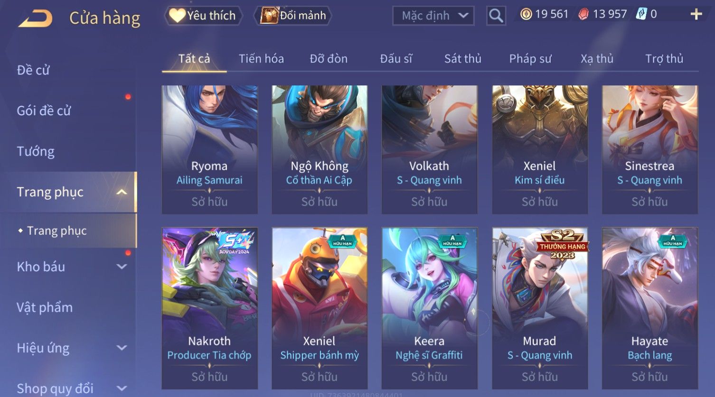Click the blue voucher currency icon
715x397 pixels.
(x=641, y=14)
